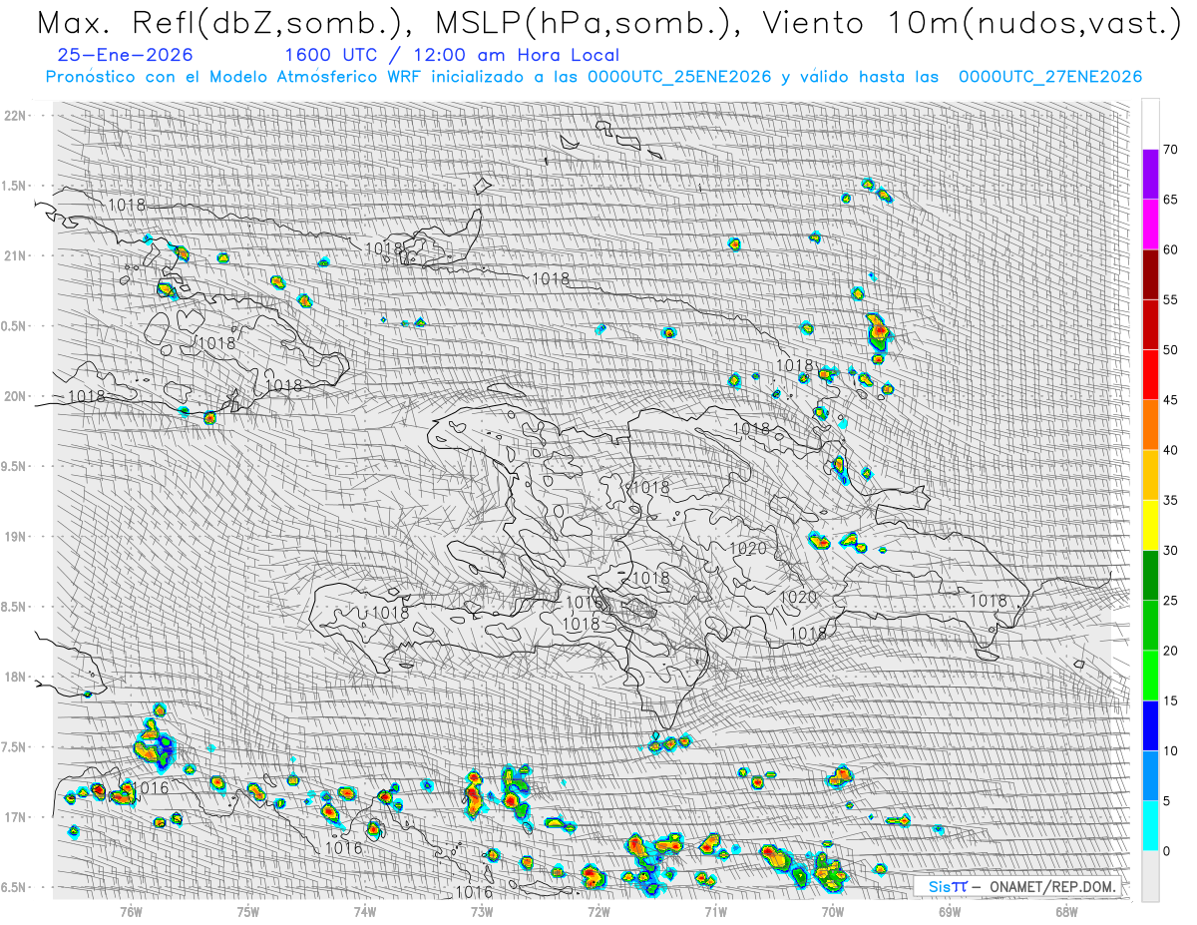Pick the dark blue 10–15 dBZ colorbar segment

click(x=1150, y=725)
